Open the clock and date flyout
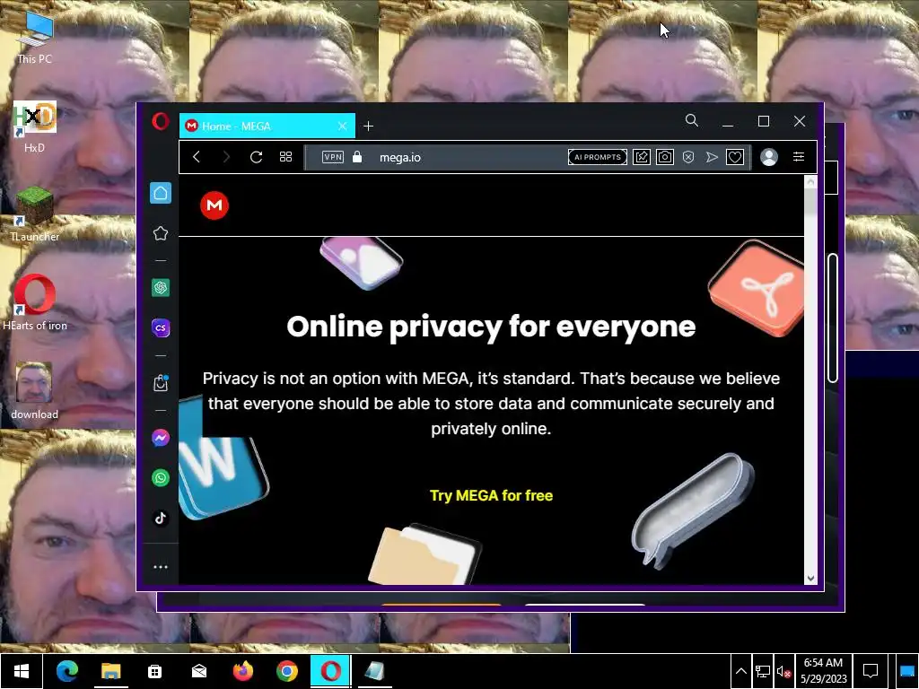This screenshot has width=919, height=689. point(824,671)
